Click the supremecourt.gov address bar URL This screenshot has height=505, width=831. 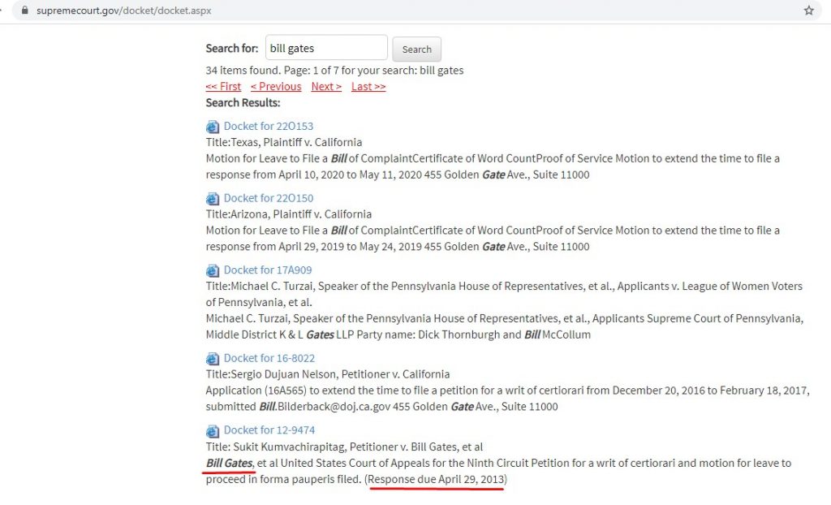(124, 10)
